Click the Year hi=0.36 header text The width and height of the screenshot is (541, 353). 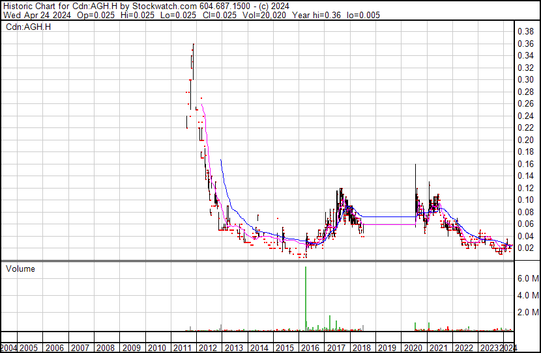[316, 15]
